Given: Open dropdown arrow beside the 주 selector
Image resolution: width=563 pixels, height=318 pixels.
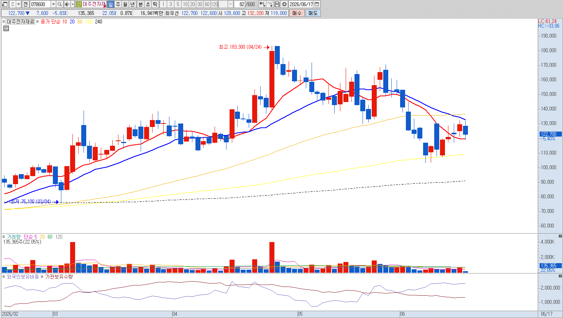Looking at the screenshot, I should (x=18, y=4).
